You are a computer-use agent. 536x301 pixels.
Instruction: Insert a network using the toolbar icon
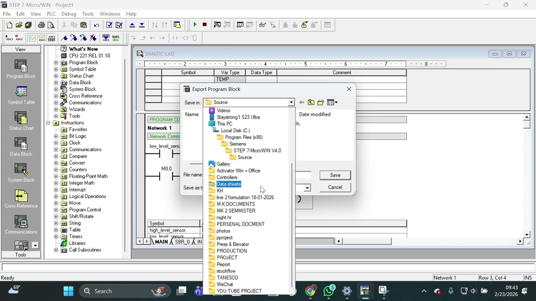pos(9,38)
